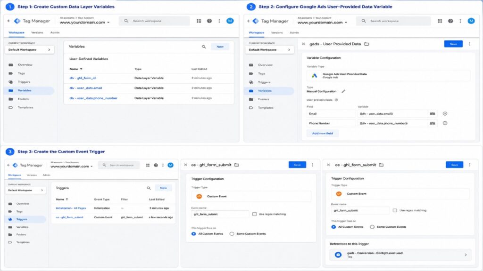Select All Custom Events in the middle trigger panel
This screenshot has height=271, width=483.
[193, 234]
